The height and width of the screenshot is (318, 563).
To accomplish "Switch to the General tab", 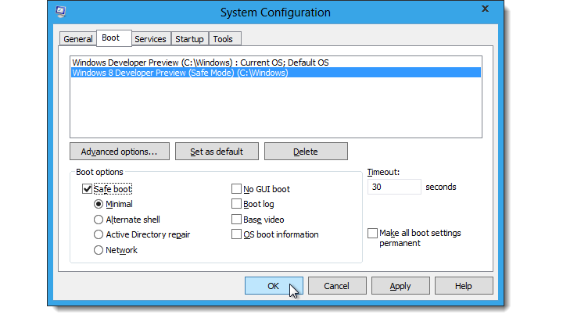I will [78, 39].
